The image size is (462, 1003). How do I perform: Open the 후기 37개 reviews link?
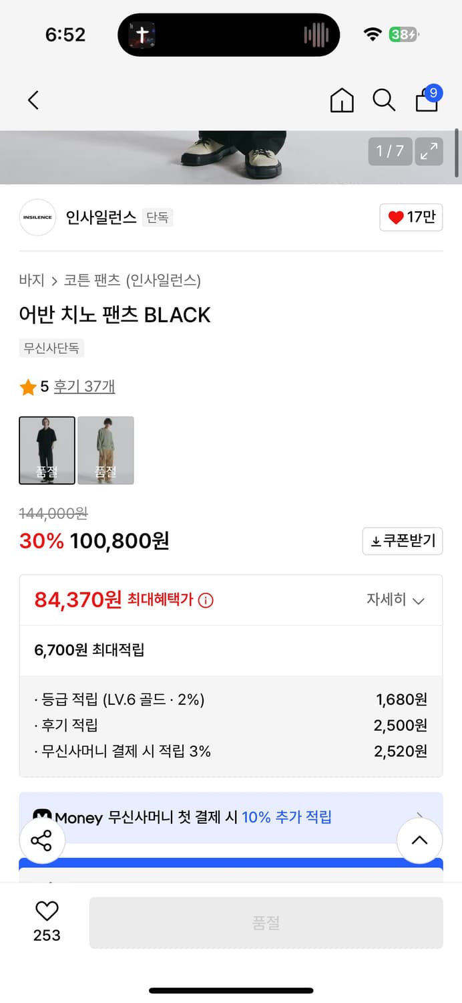(x=84, y=386)
